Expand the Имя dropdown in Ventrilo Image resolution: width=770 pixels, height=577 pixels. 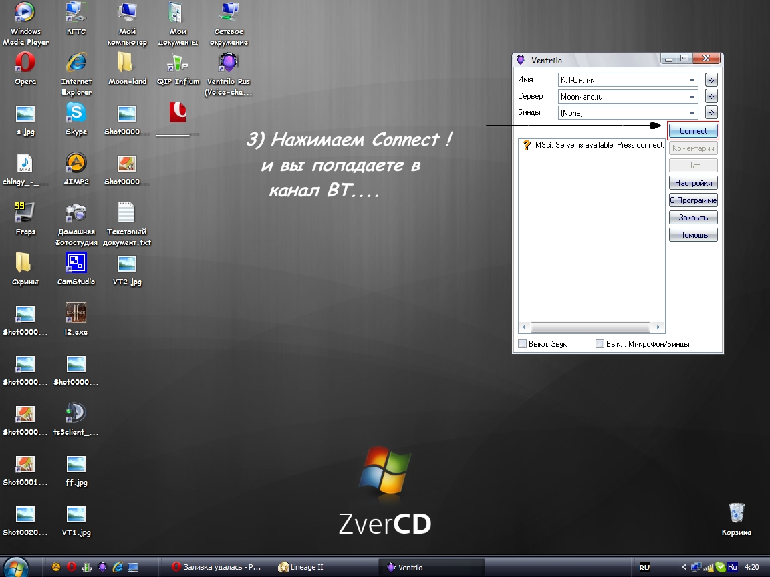[691, 80]
